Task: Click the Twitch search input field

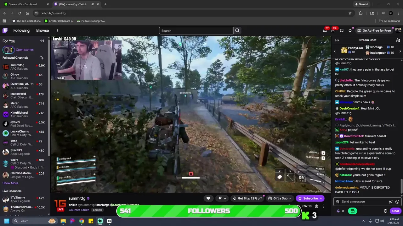Action: (196, 30)
